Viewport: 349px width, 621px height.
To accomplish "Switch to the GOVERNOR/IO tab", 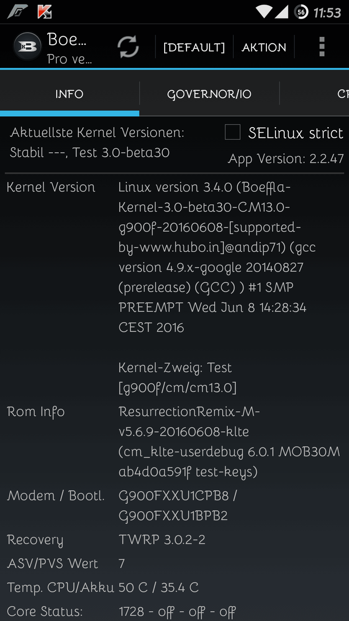I will pyautogui.click(x=209, y=94).
